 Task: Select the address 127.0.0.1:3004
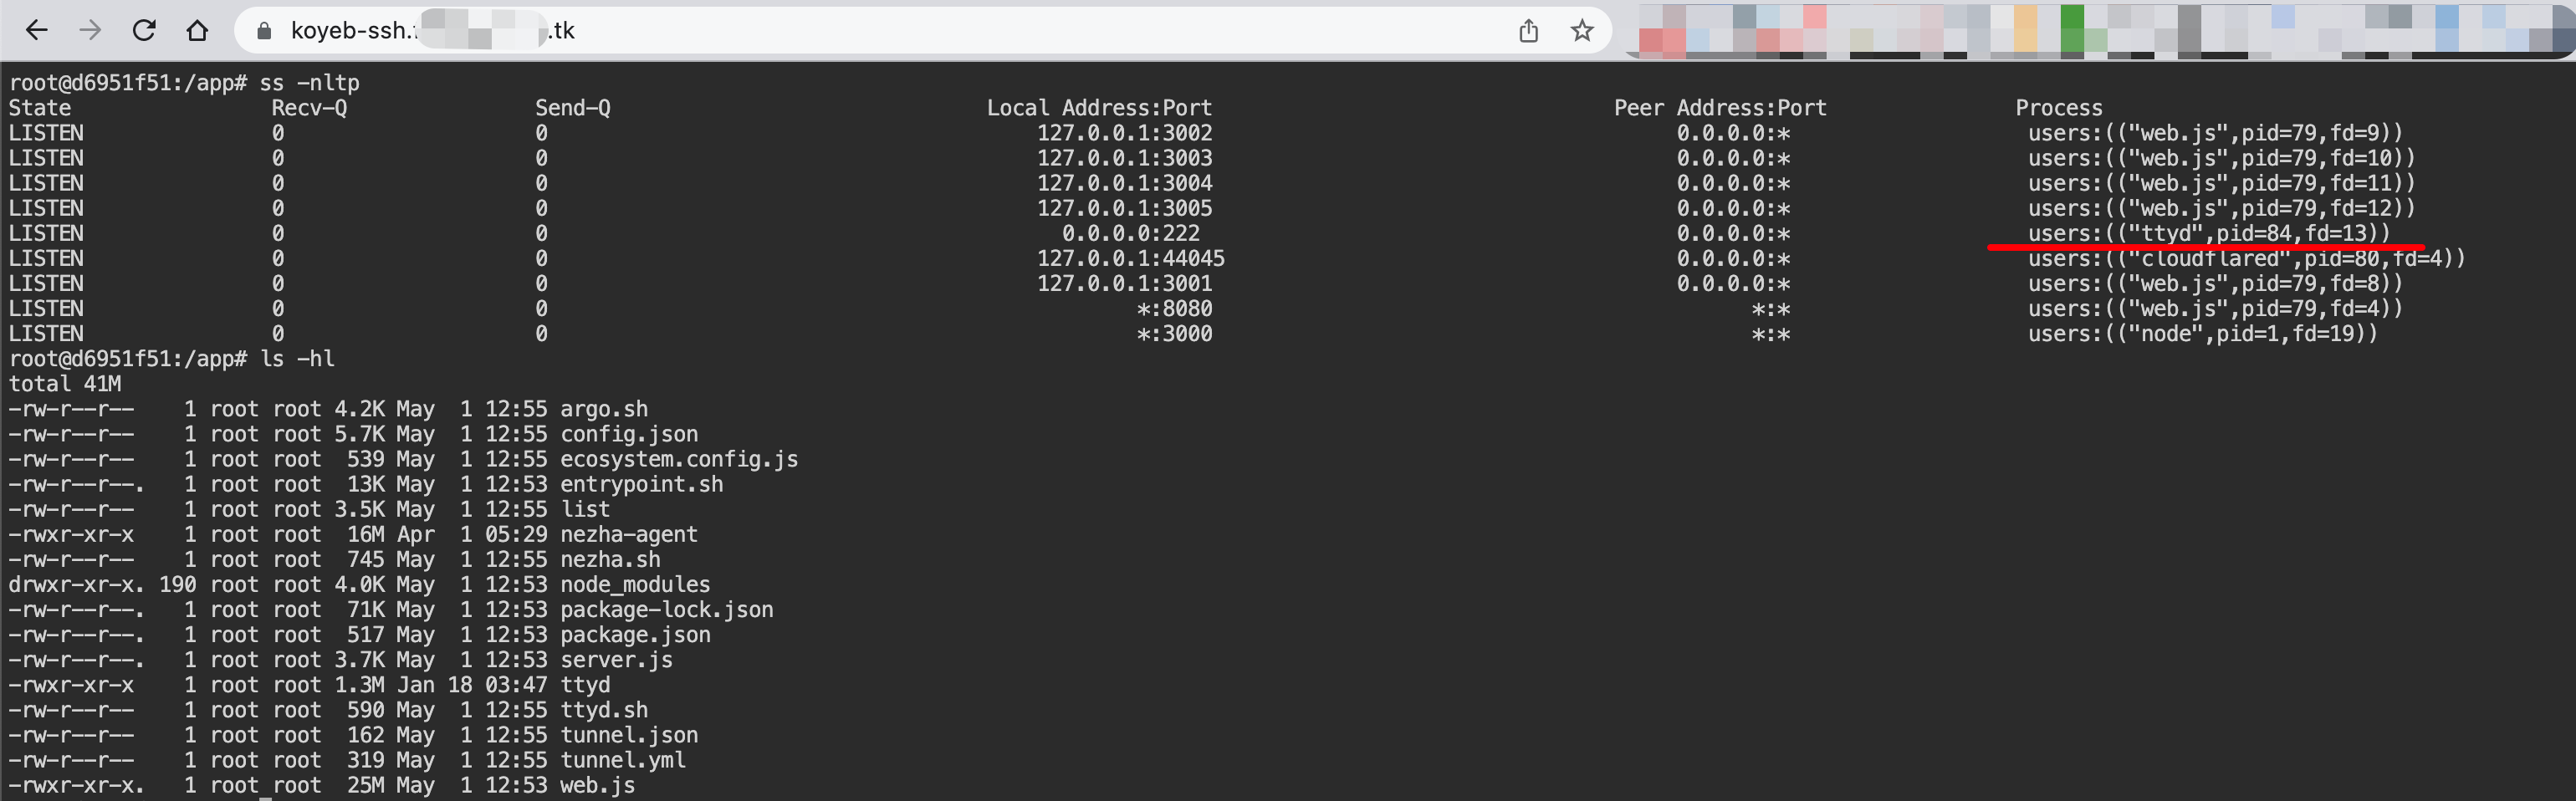coord(1124,183)
